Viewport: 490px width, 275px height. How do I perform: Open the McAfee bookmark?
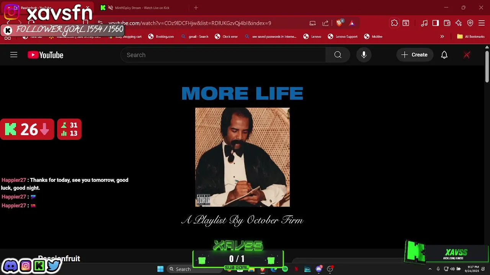(373, 37)
